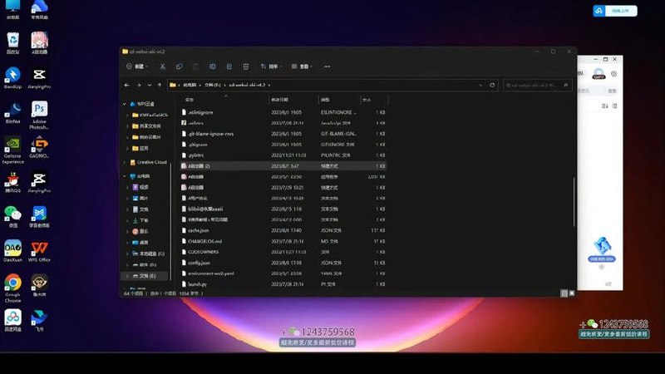Switch to large icons view in Explorer status bar
The width and height of the screenshot is (665, 374).
point(572,293)
